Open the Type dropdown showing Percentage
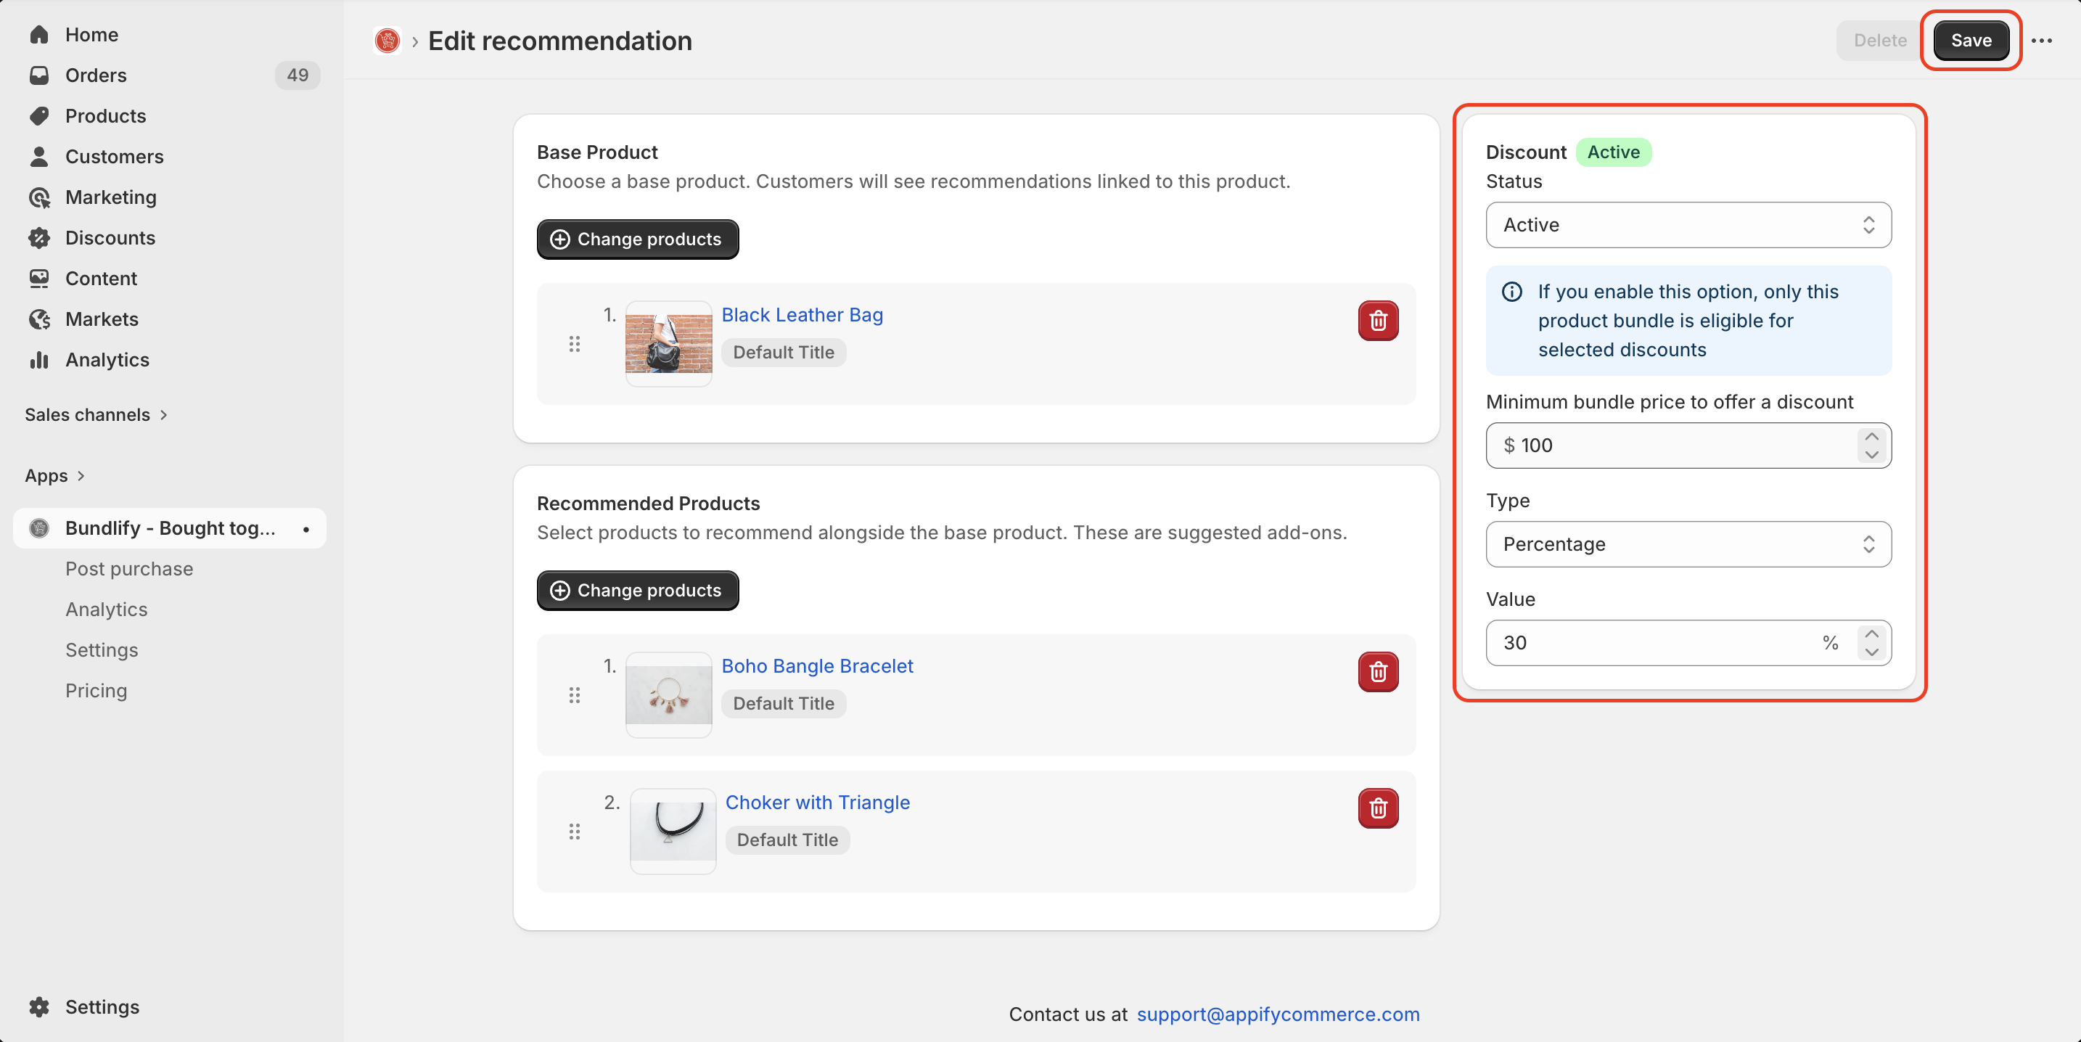This screenshot has width=2081, height=1042. (x=1688, y=544)
